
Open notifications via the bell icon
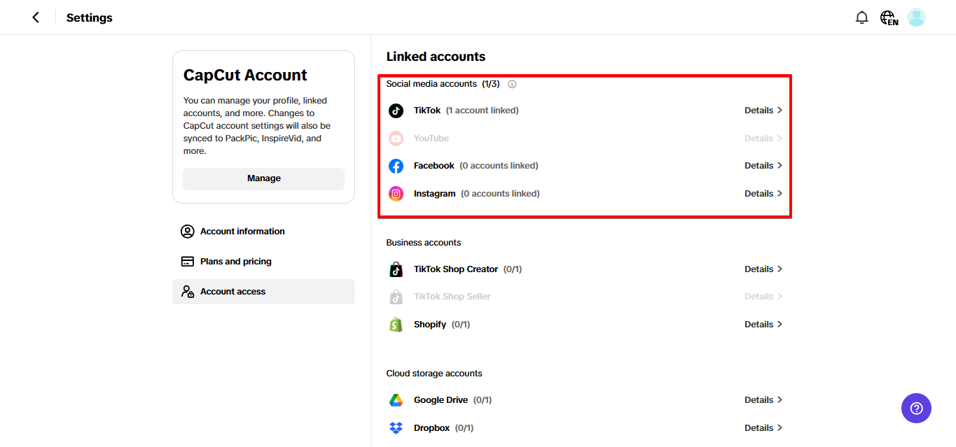[862, 17]
